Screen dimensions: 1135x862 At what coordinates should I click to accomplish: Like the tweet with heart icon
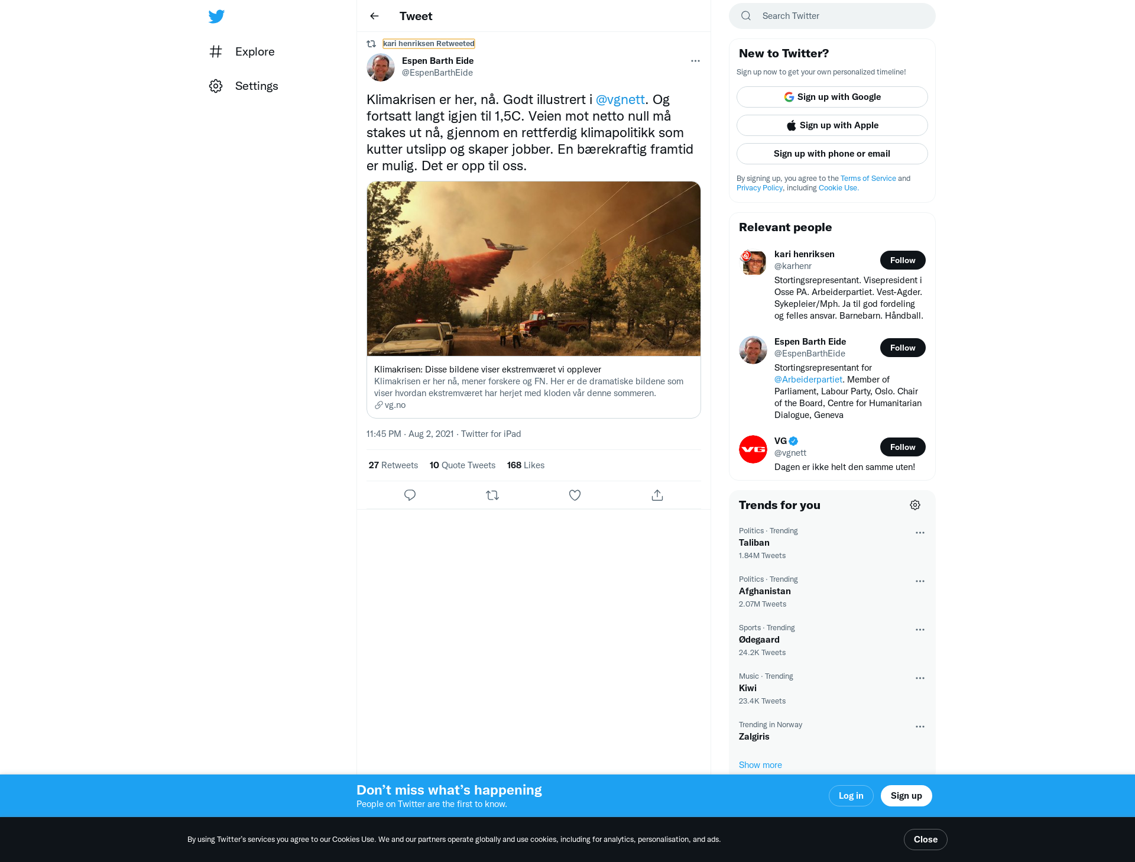(575, 495)
